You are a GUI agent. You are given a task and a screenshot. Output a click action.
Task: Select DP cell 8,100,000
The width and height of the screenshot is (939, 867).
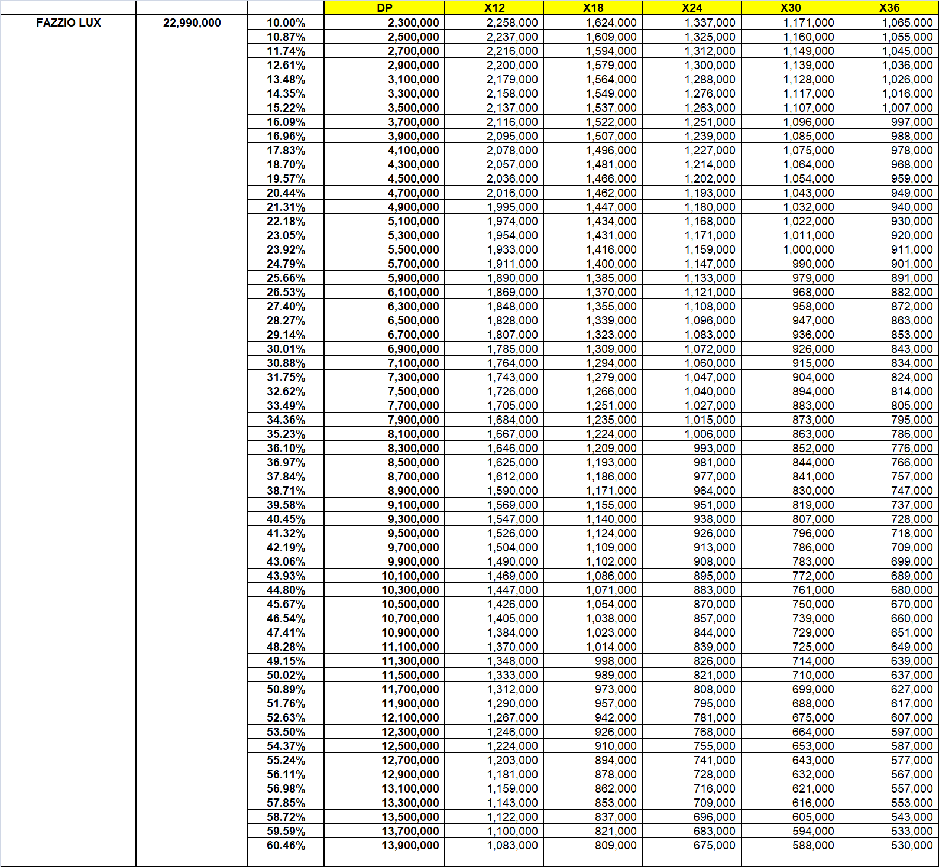384,434
